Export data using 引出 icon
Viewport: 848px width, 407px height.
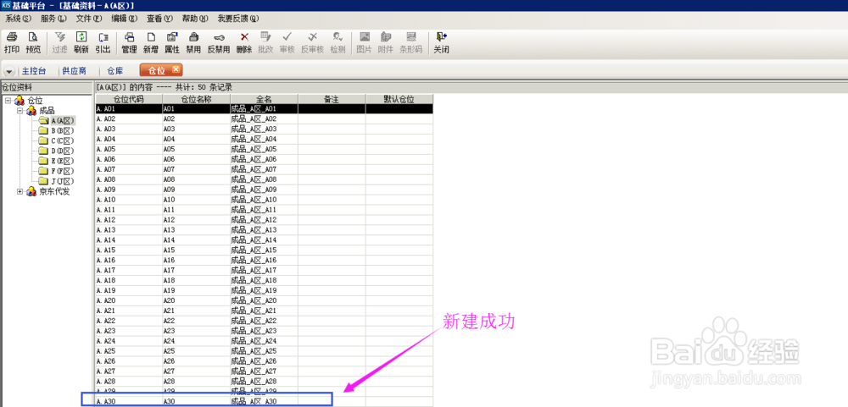(103, 43)
